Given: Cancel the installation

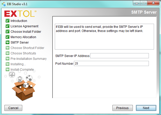Looking at the screenshot, I should coord(13,108).
